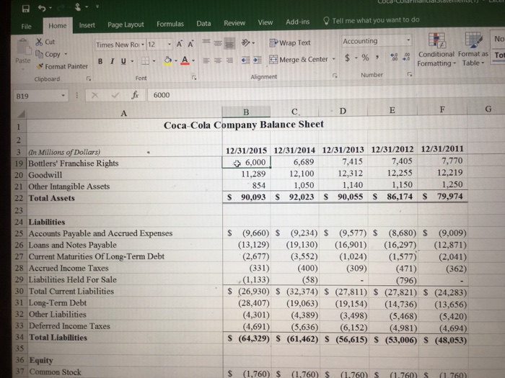Viewport: 505px width, 378px height.
Task: Click the Format as Table icon
Action: 473,40
